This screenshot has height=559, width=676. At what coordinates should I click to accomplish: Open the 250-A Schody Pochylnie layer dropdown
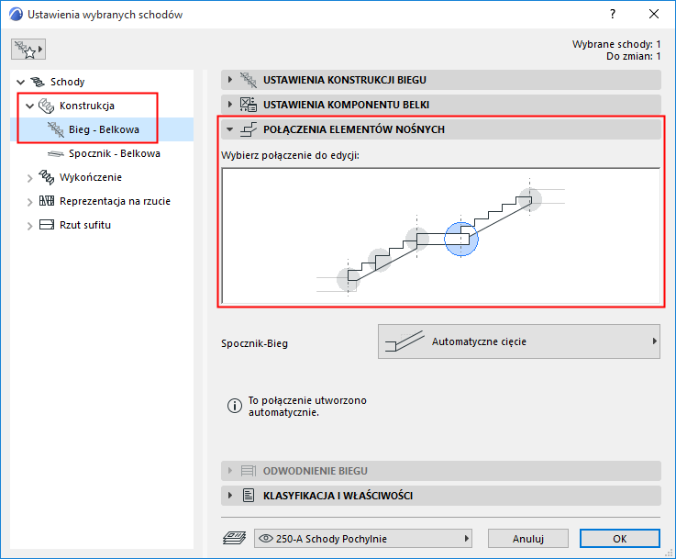pos(363,538)
